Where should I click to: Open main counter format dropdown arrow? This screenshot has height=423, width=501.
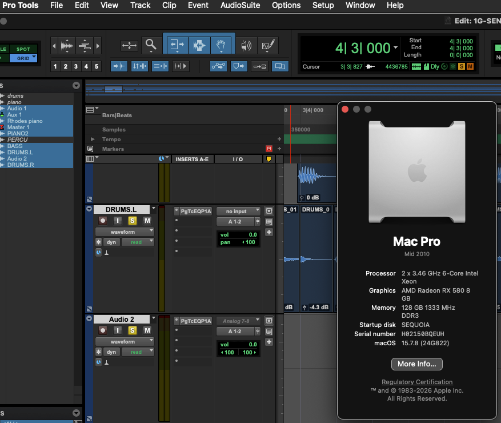(x=395, y=47)
